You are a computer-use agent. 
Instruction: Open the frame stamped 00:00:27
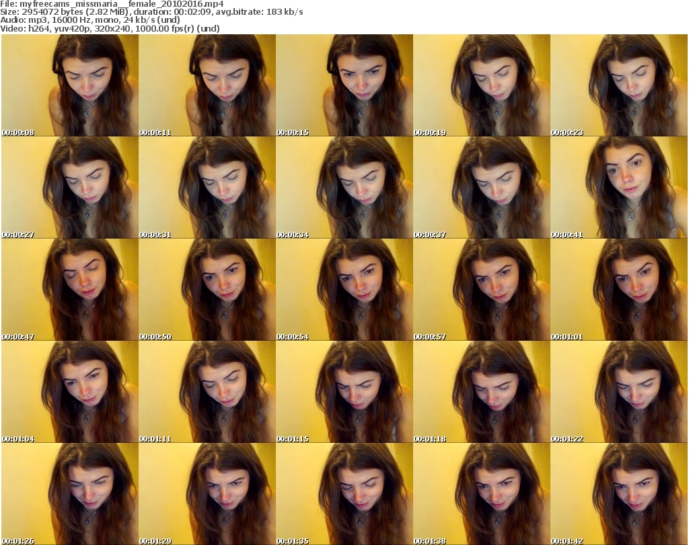70,187
